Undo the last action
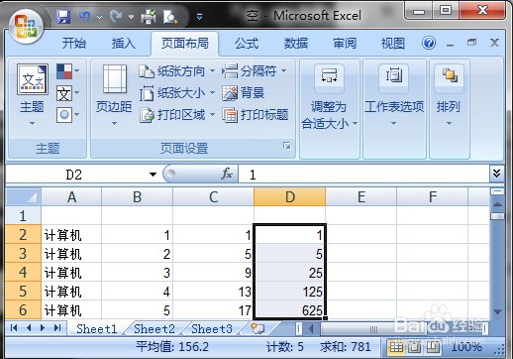 click(x=85, y=16)
